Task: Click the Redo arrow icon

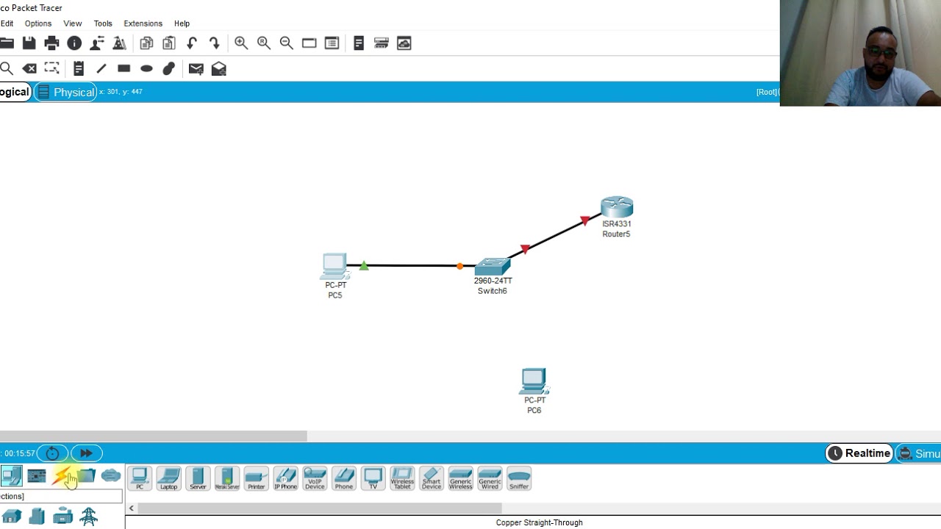Action: tap(215, 43)
